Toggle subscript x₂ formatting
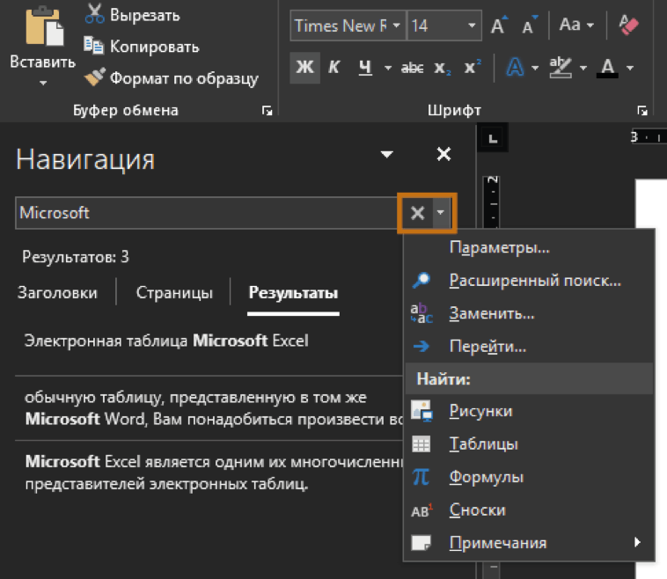The height and width of the screenshot is (579, 667). pyautogui.click(x=443, y=68)
